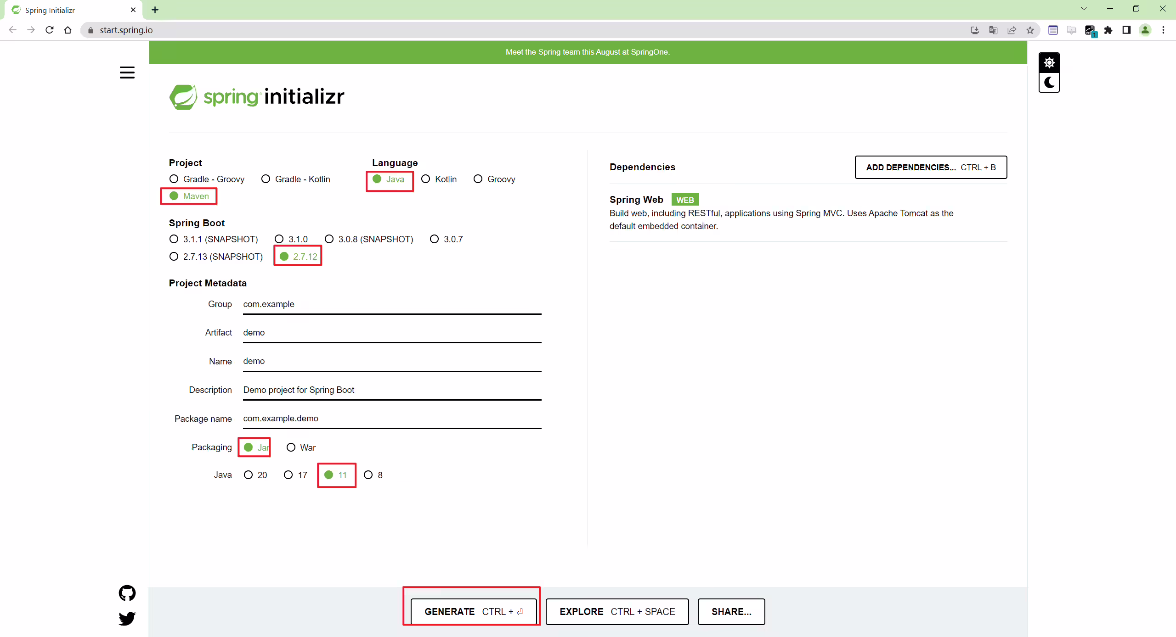Select Spring Boot 3.1.0
Screen dimensions: 1176x637
tap(291, 239)
